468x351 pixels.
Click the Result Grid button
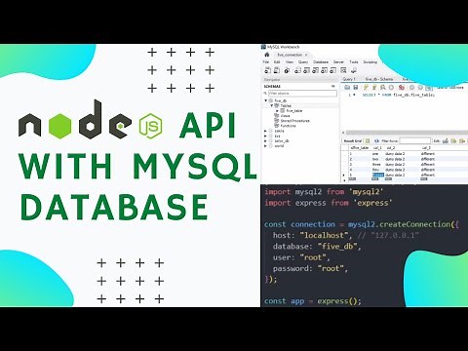tap(353, 140)
